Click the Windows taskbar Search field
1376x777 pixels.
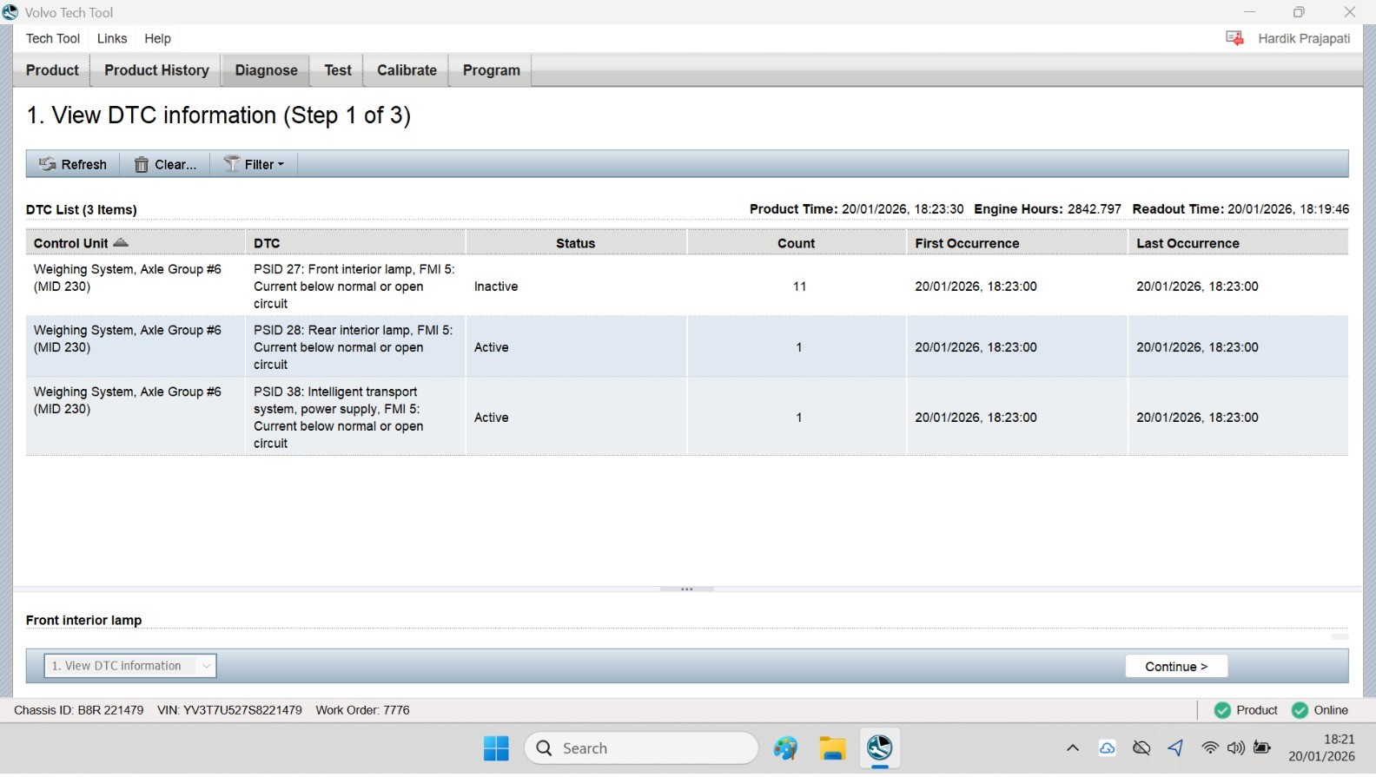point(641,747)
